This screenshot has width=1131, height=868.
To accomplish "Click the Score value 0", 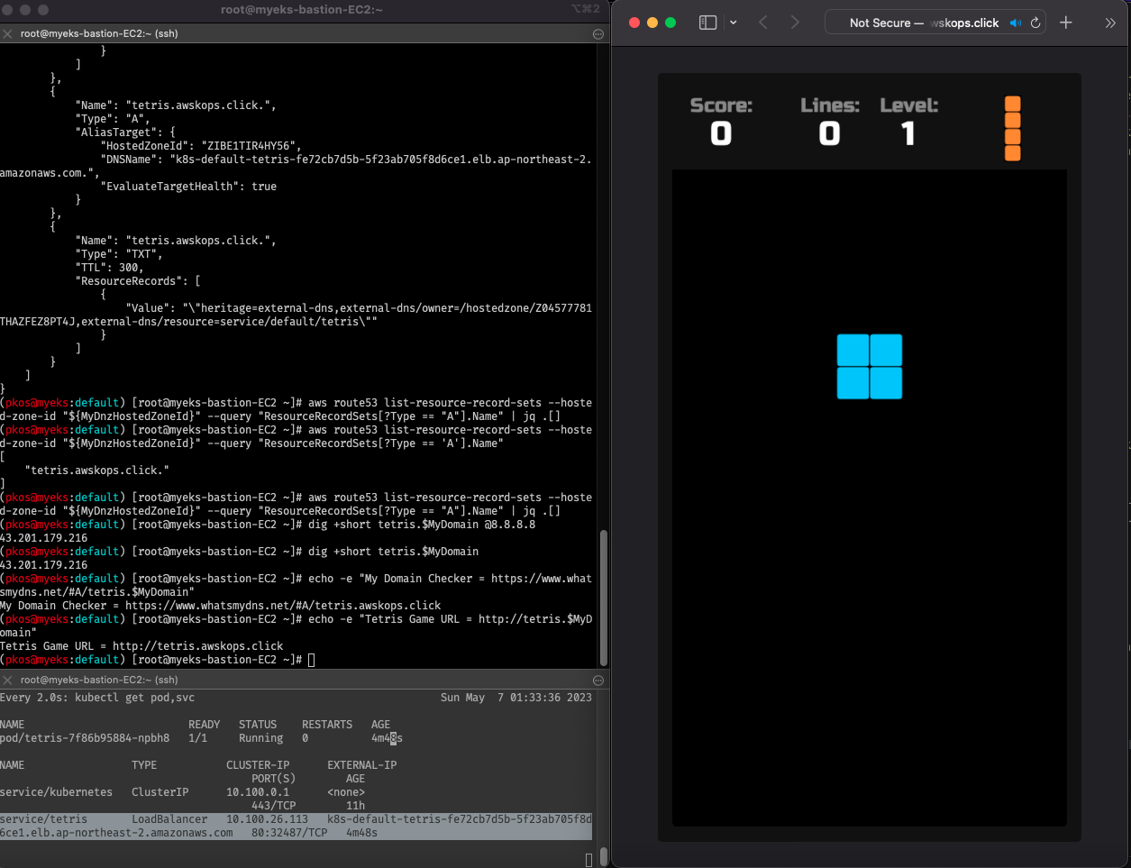I will (721, 134).
